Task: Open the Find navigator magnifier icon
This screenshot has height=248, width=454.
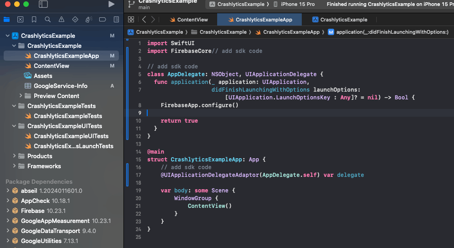Action: click(48, 19)
